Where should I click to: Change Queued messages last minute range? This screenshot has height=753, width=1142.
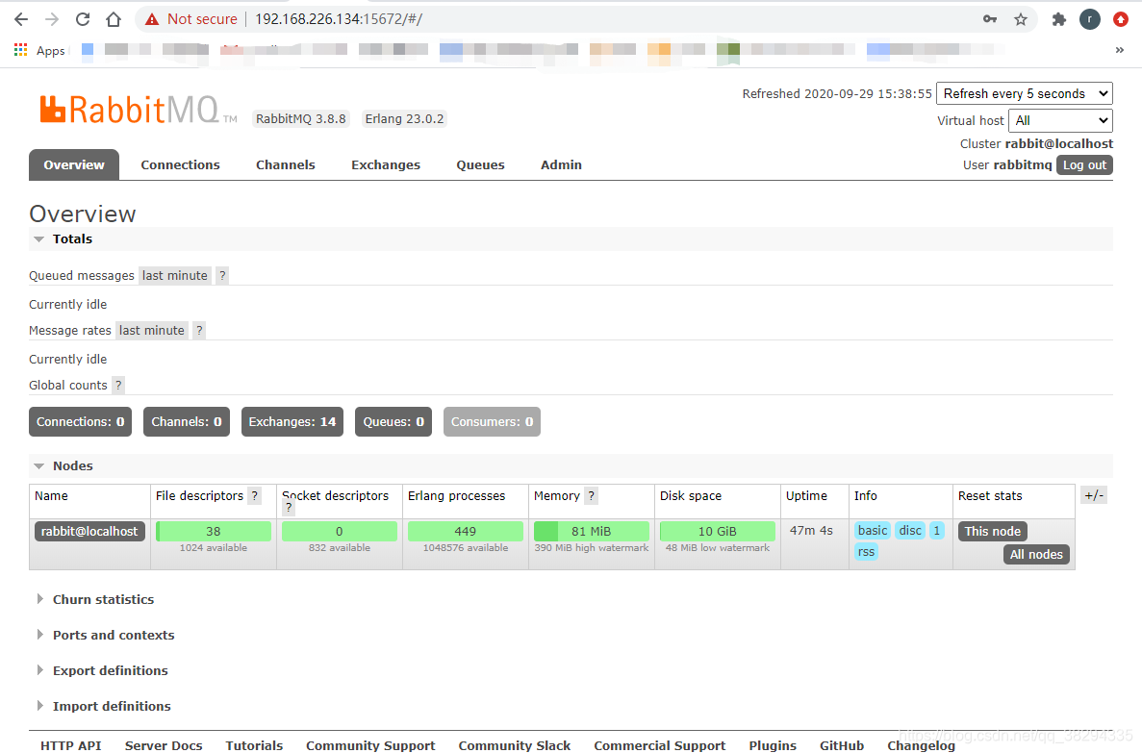[x=175, y=275]
